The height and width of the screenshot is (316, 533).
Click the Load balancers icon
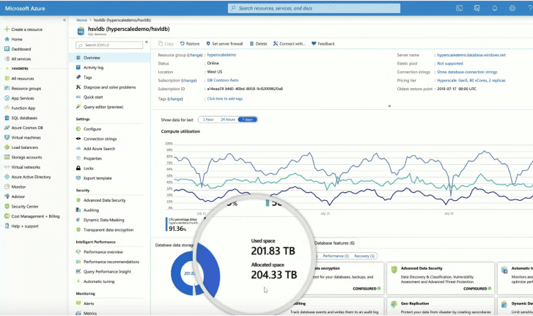(x=7, y=147)
